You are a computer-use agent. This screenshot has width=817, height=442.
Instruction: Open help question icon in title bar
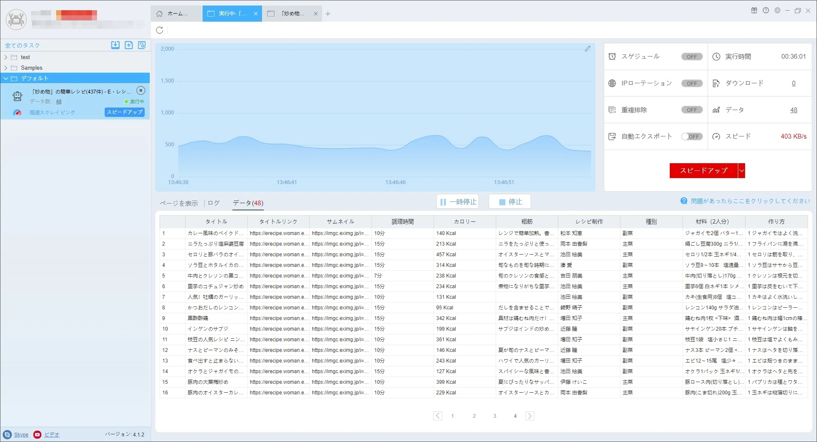(766, 10)
